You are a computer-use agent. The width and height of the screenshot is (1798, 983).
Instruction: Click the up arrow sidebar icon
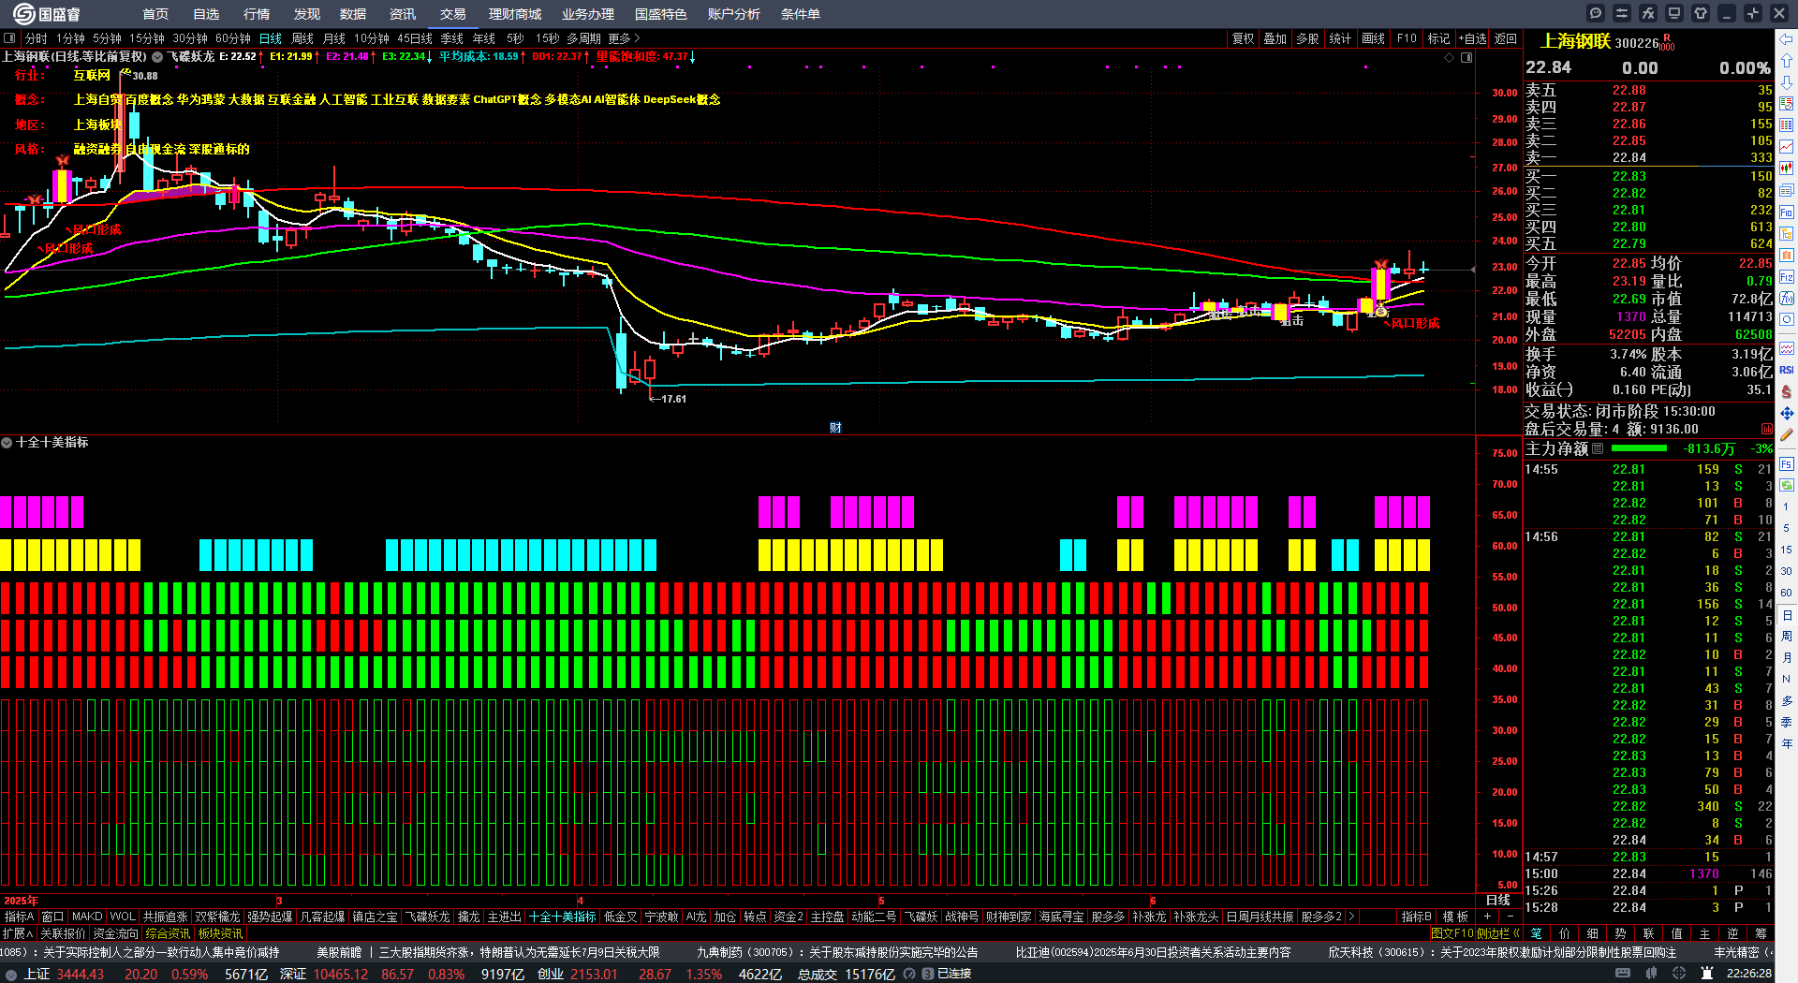point(1787,61)
